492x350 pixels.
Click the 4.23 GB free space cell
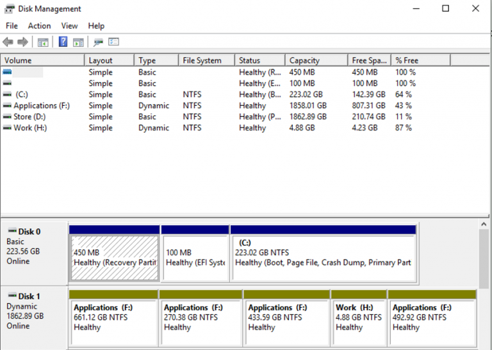point(365,128)
